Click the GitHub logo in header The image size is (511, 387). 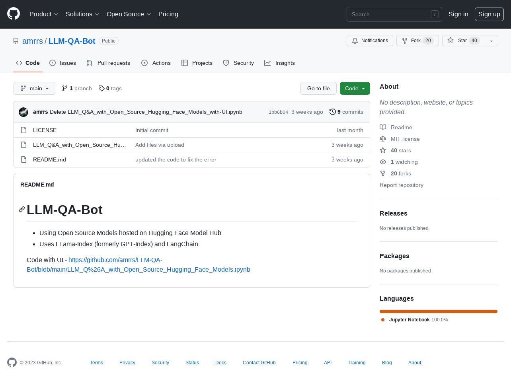tap(14, 14)
